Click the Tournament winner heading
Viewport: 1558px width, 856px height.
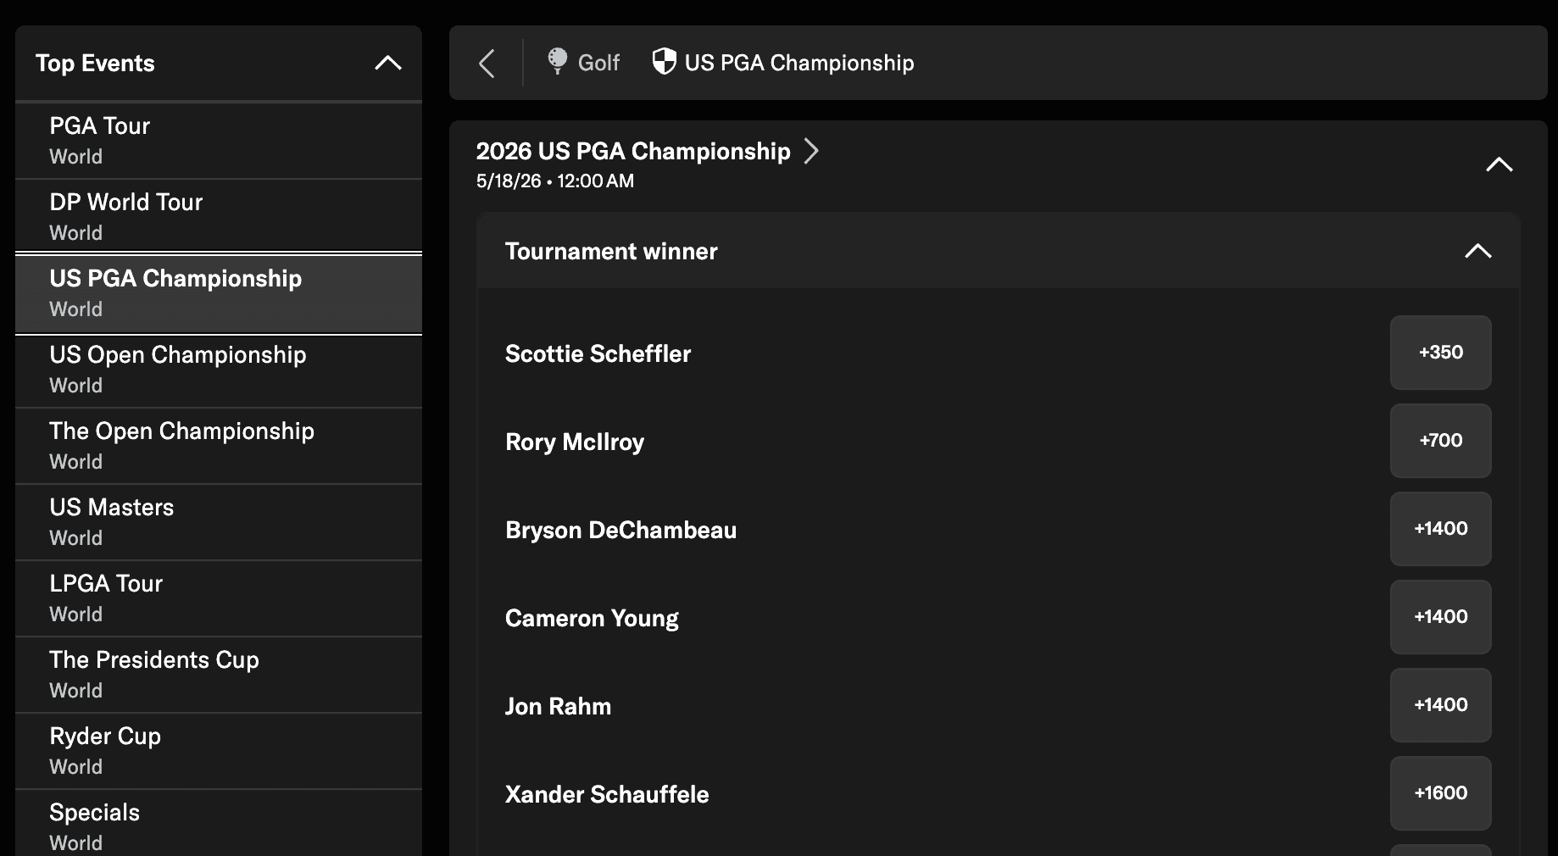(611, 251)
